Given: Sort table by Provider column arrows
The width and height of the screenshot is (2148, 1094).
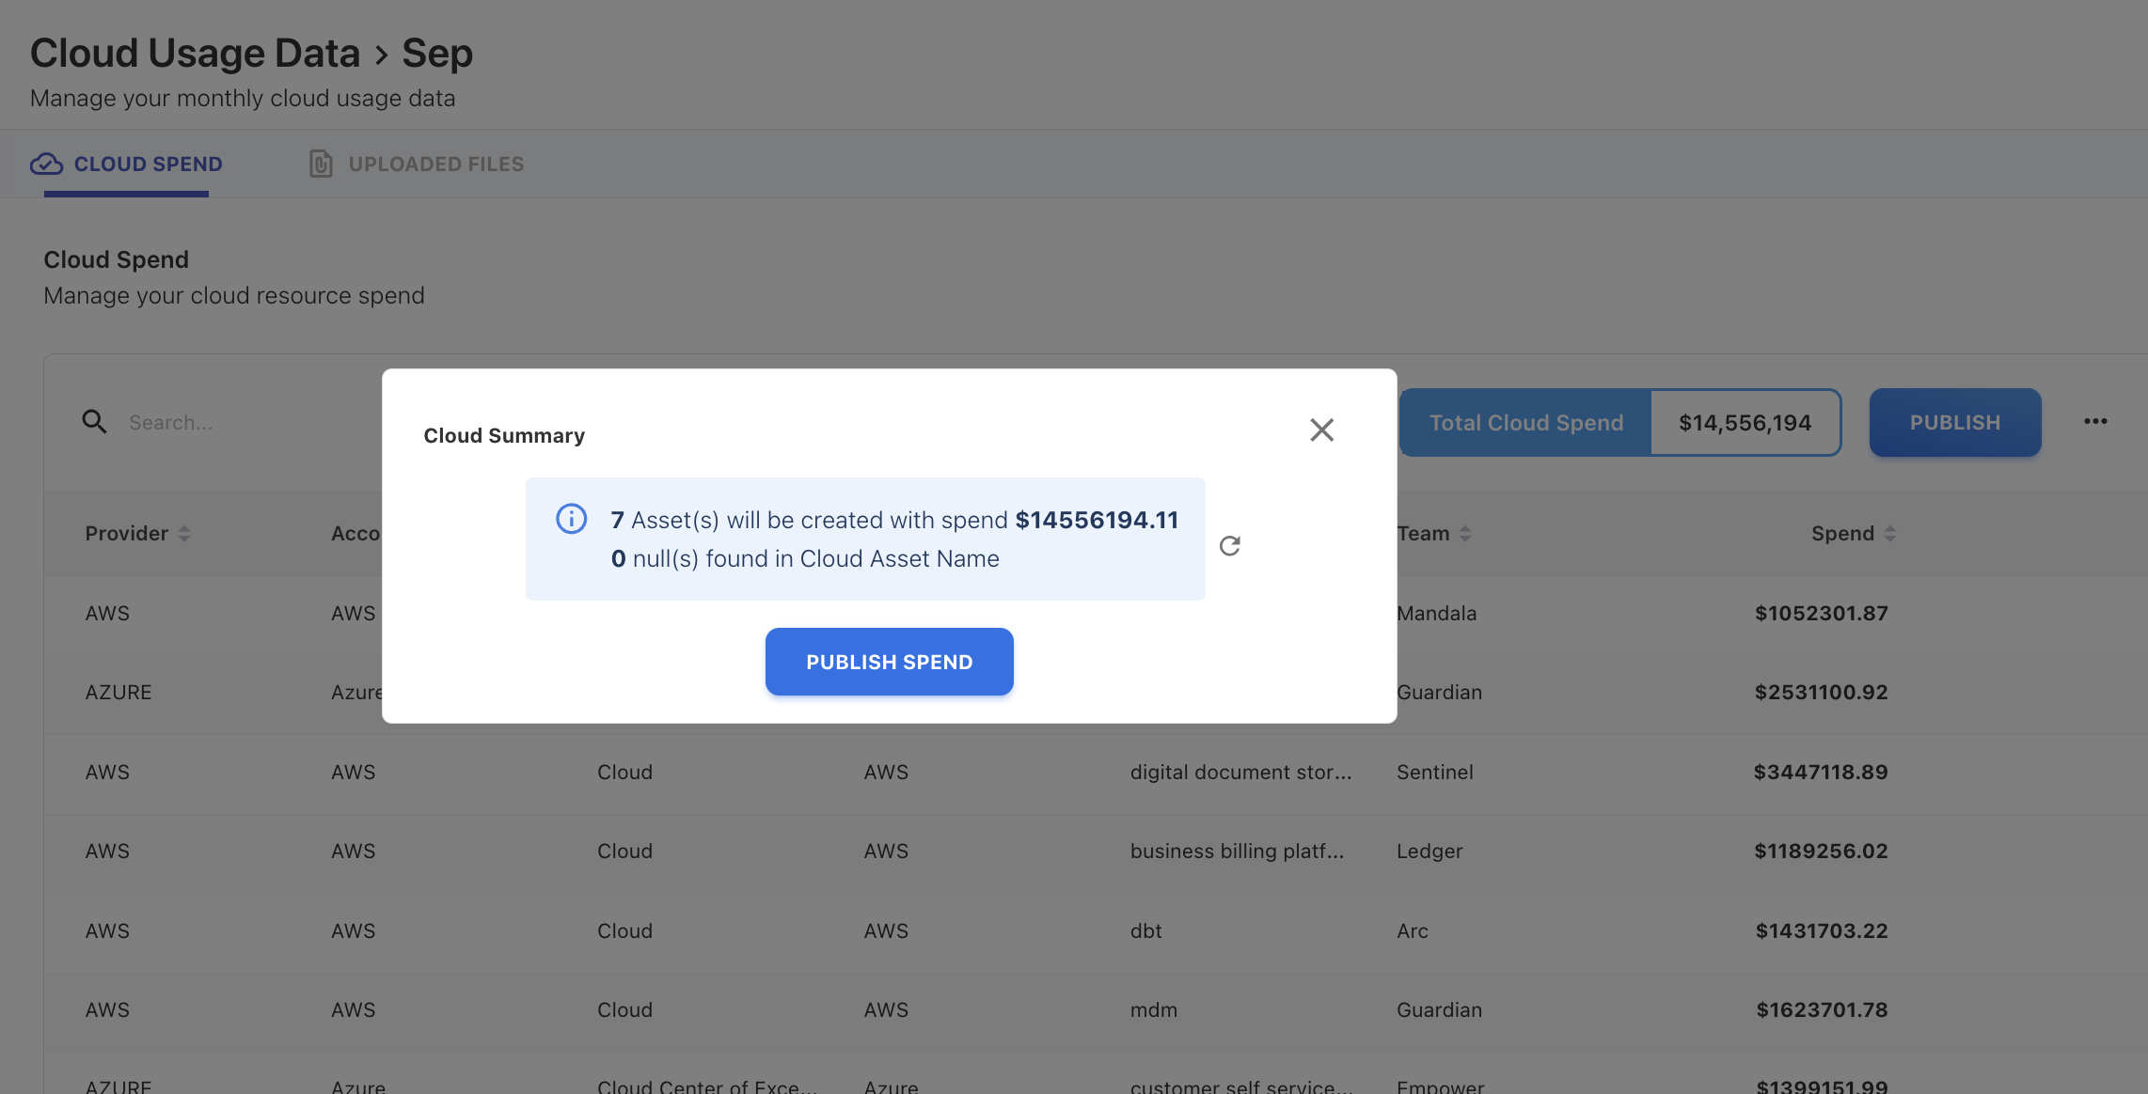Looking at the screenshot, I should [184, 534].
